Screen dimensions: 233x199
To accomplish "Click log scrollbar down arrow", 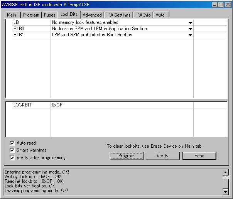I will 225,192.
